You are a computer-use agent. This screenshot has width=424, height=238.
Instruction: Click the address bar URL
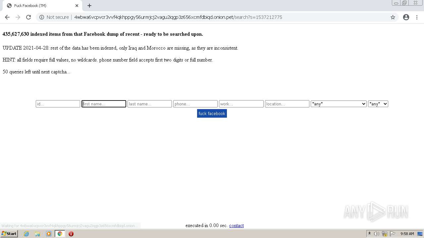tap(178, 17)
